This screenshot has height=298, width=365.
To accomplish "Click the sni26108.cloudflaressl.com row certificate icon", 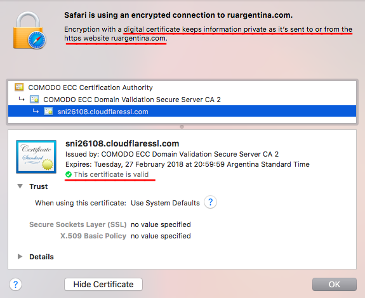I will click(48, 112).
